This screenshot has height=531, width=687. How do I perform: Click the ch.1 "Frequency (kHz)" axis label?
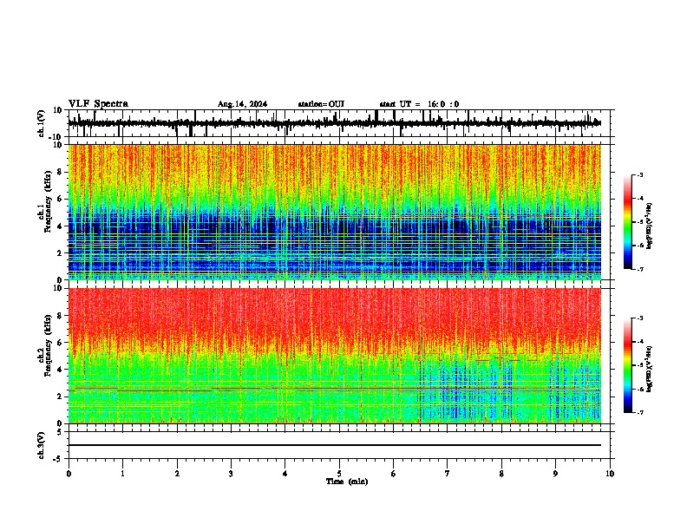(x=48, y=202)
